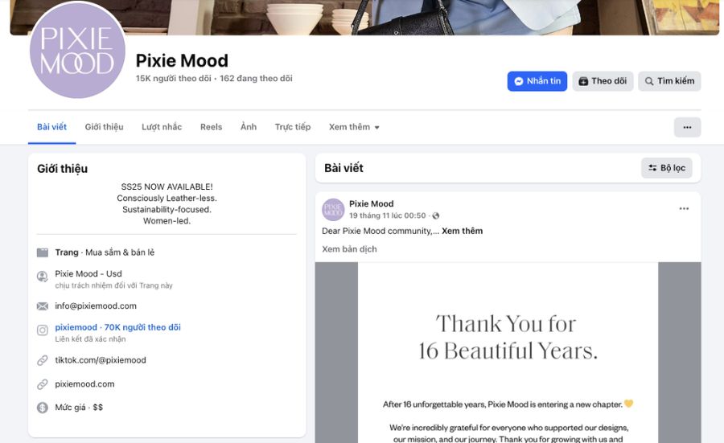Open the Ảnh photos tab

pyautogui.click(x=249, y=127)
